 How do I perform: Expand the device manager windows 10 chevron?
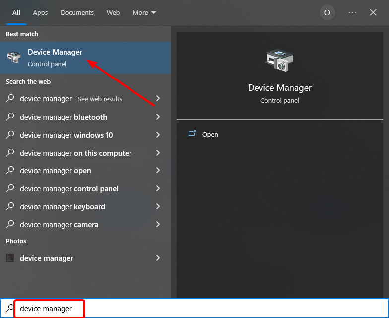pos(158,135)
